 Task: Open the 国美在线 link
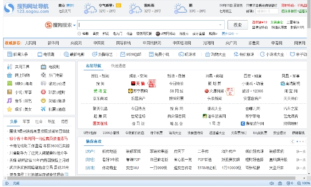point(100,123)
